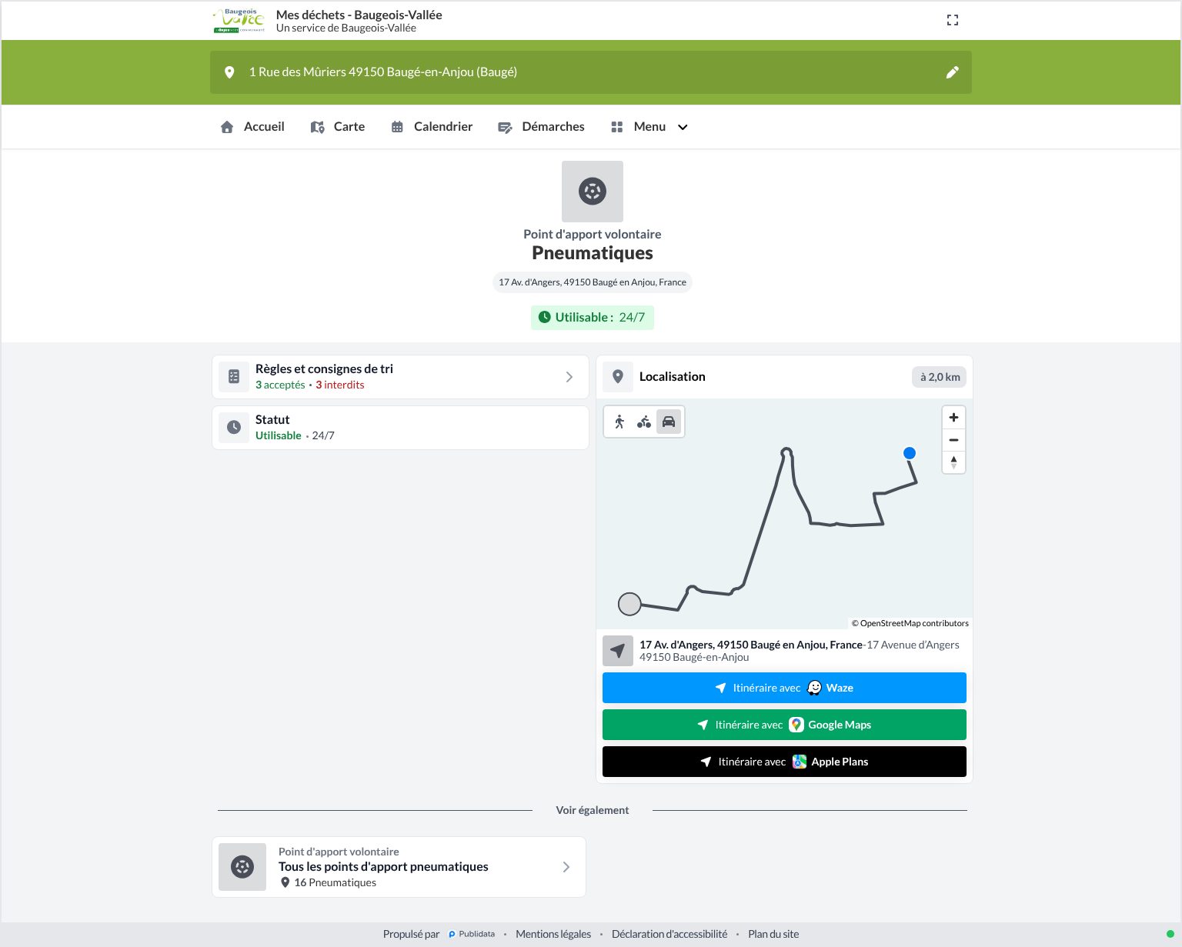Screen dimensions: 1182x947
Task: Click the 'à 2,0 km' distance badge
Action: 940,377
